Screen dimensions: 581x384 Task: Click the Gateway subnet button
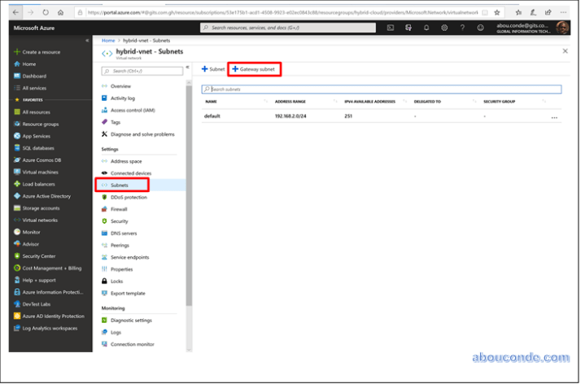[x=254, y=69]
